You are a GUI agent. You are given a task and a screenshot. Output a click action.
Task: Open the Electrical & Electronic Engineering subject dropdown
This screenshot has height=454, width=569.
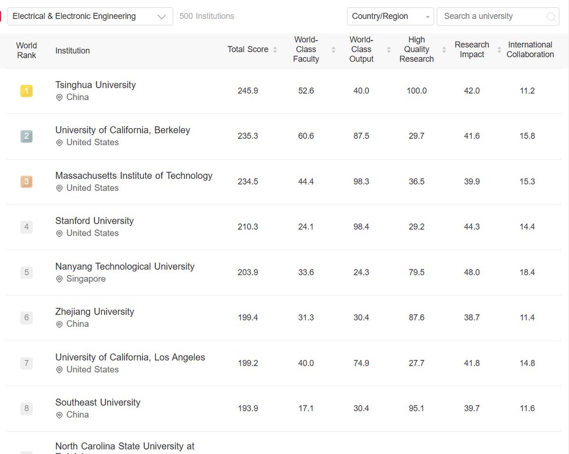pyautogui.click(x=90, y=16)
